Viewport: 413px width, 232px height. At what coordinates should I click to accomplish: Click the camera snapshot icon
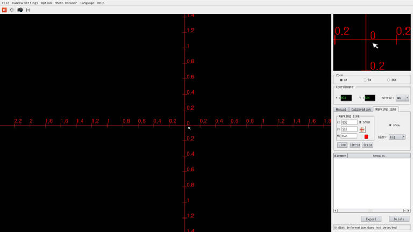point(20,10)
